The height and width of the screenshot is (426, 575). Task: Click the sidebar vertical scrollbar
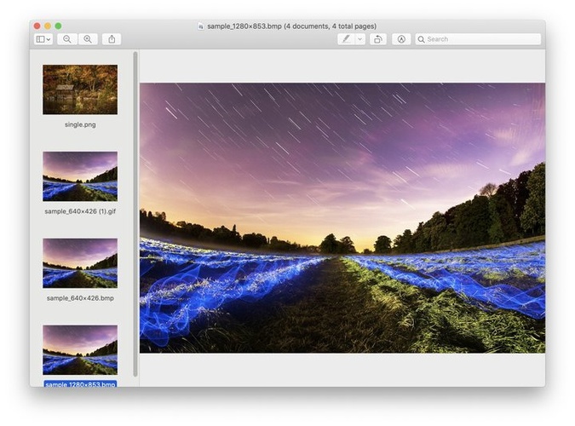135,214
